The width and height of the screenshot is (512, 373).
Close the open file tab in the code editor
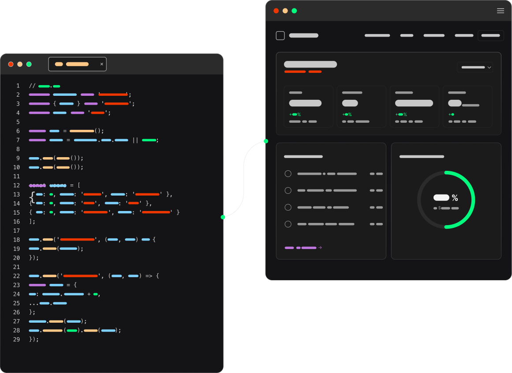102,64
